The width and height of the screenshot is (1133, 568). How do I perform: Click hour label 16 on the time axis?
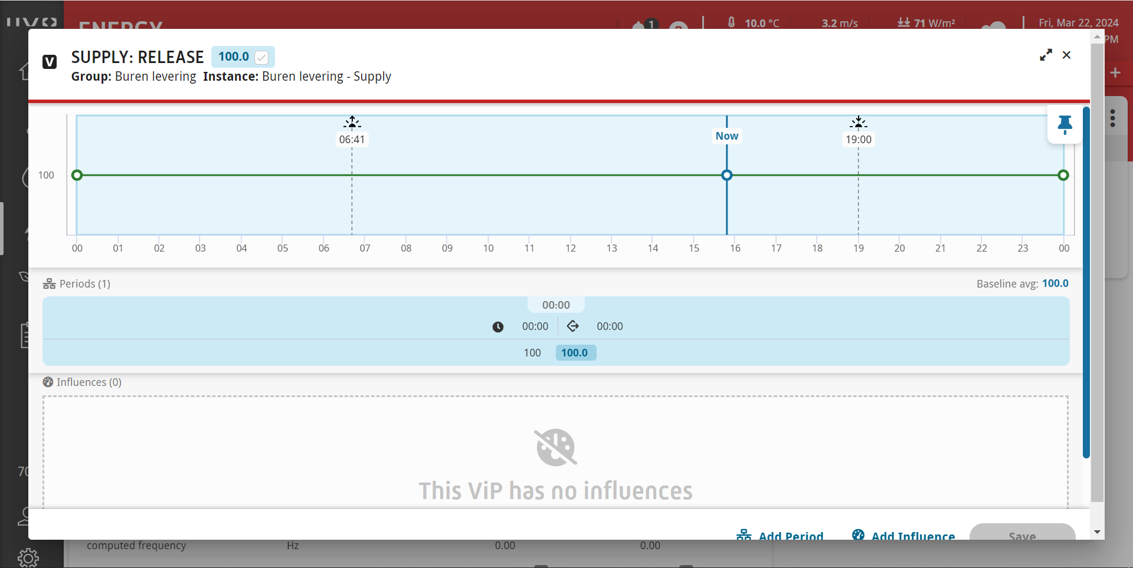735,248
